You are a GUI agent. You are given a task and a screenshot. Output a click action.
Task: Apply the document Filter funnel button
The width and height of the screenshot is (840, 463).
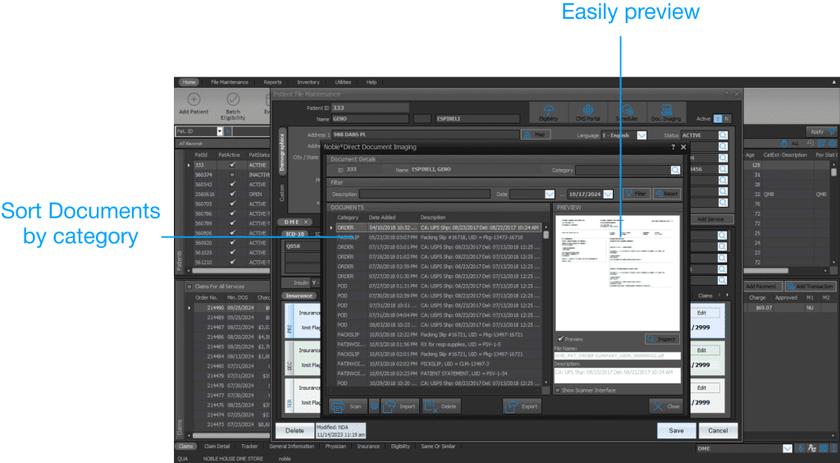point(636,194)
